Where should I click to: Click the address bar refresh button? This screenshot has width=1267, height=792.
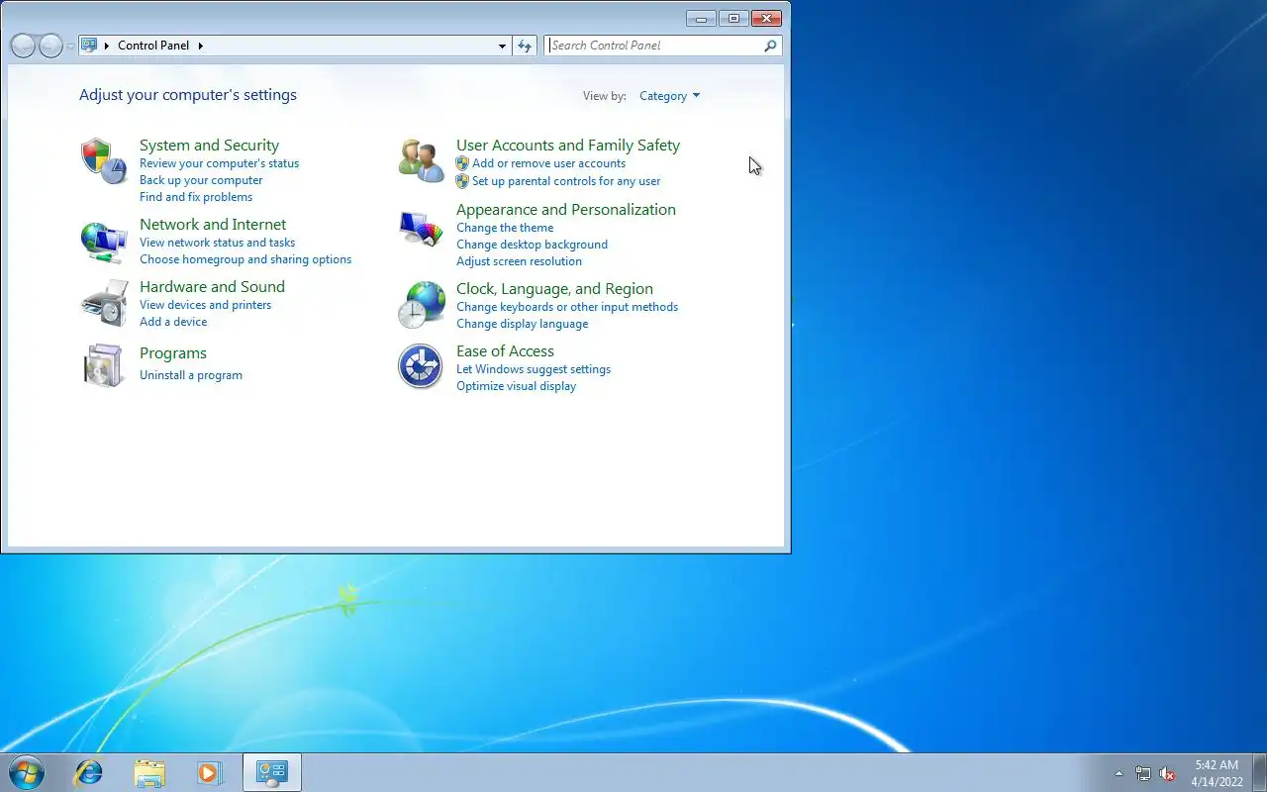click(525, 46)
